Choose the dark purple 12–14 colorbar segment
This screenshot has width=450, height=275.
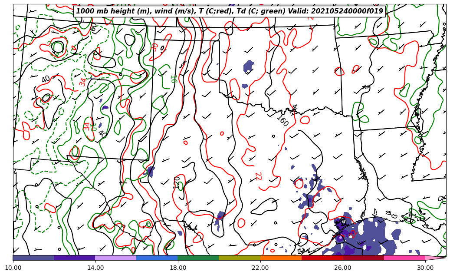click(x=75, y=258)
